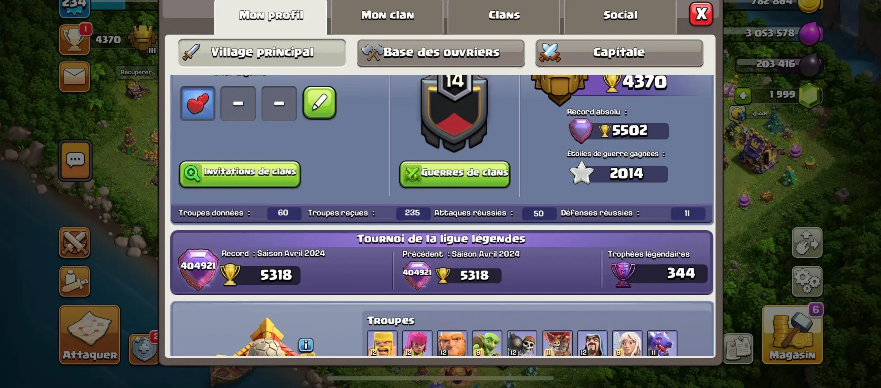Select the heart label slot
This screenshot has height=388, width=881.
click(198, 103)
